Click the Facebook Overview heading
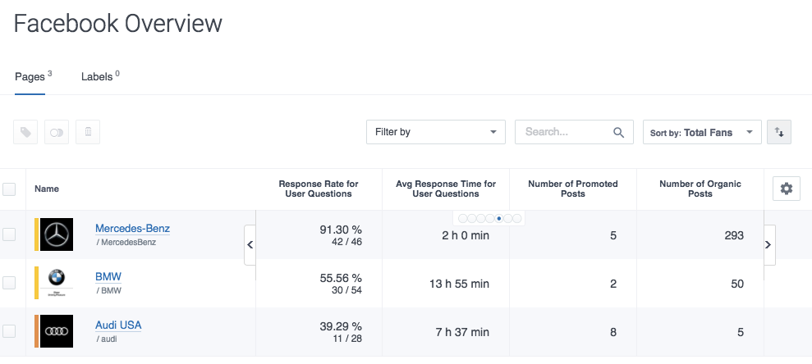 tap(118, 24)
